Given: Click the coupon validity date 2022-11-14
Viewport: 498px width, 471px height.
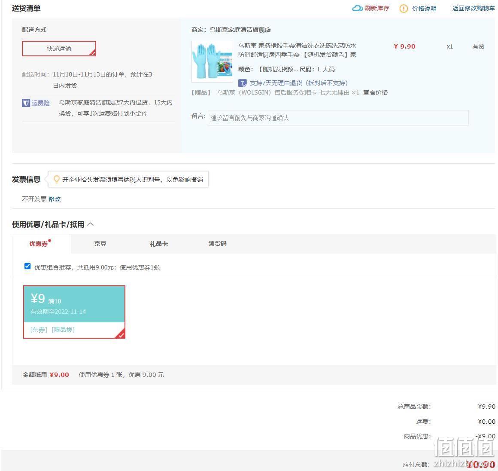Looking at the screenshot, I should coord(70,312).
